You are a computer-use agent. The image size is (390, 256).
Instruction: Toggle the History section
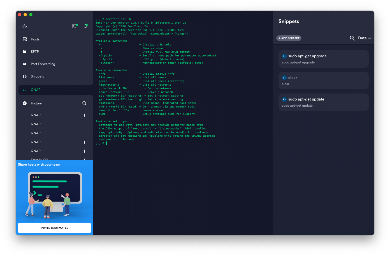tap(36, 103)
